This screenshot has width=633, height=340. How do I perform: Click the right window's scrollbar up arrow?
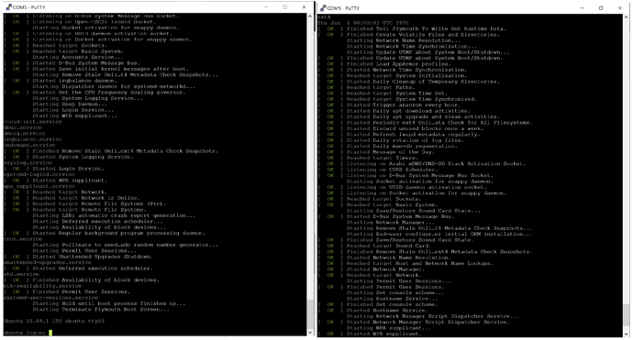627,16
